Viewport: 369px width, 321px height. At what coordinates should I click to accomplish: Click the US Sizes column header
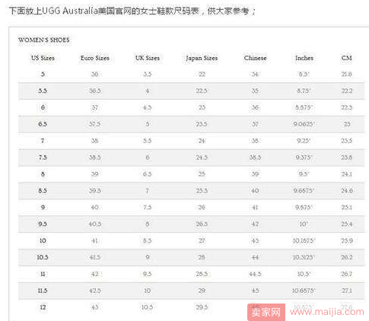click(43, 58)
